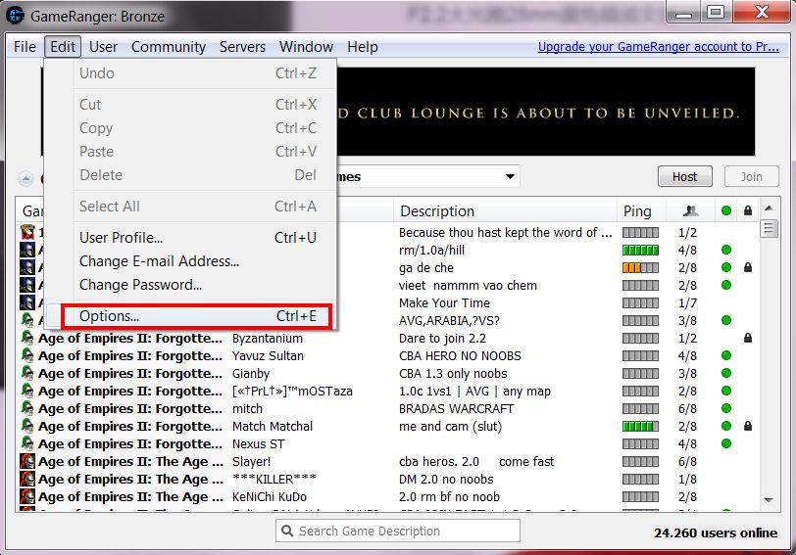Click game icon of Yavuz Sultan row
Screen dimensions: 796x555
click(27, 355)
